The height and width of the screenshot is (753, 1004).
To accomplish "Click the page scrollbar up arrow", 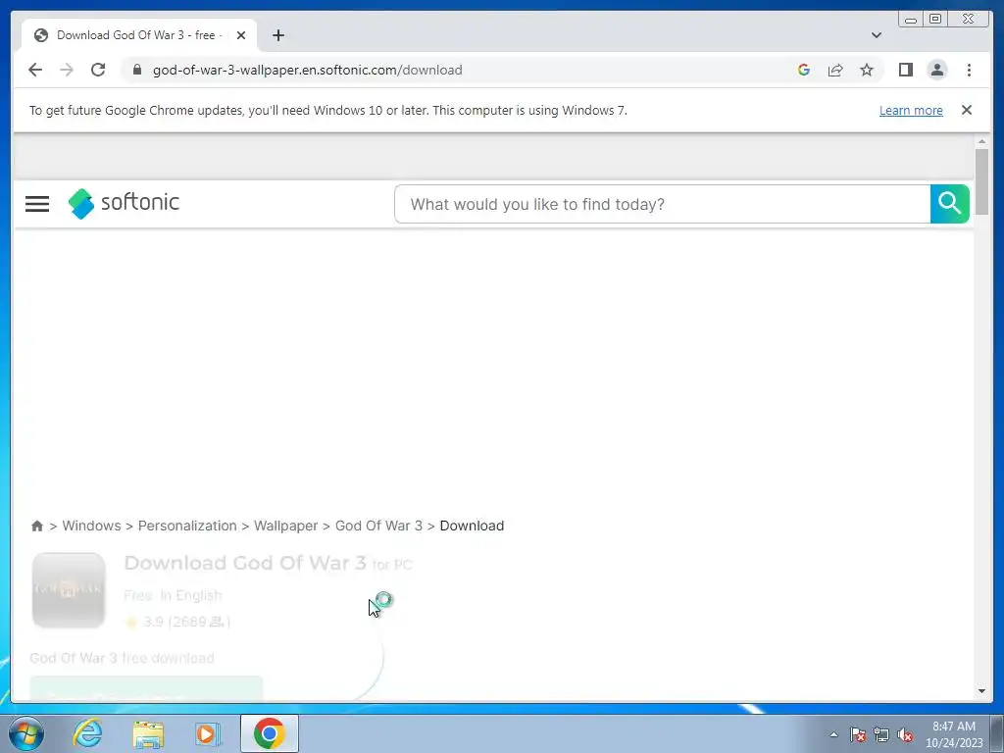I will coord(981,141).
